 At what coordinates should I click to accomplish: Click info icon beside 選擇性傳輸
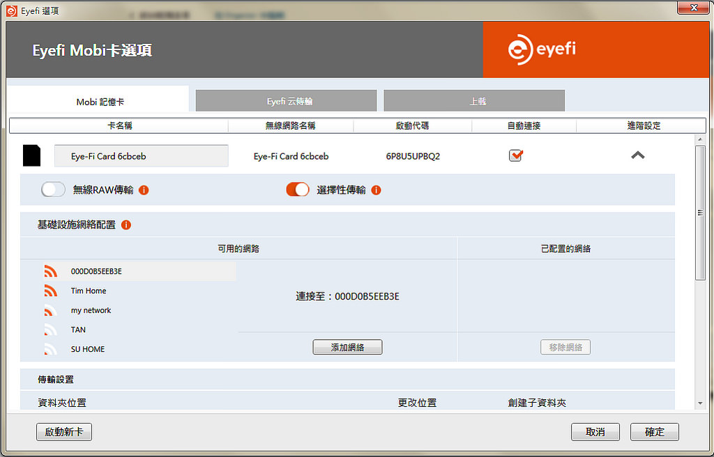click(376, 190)
